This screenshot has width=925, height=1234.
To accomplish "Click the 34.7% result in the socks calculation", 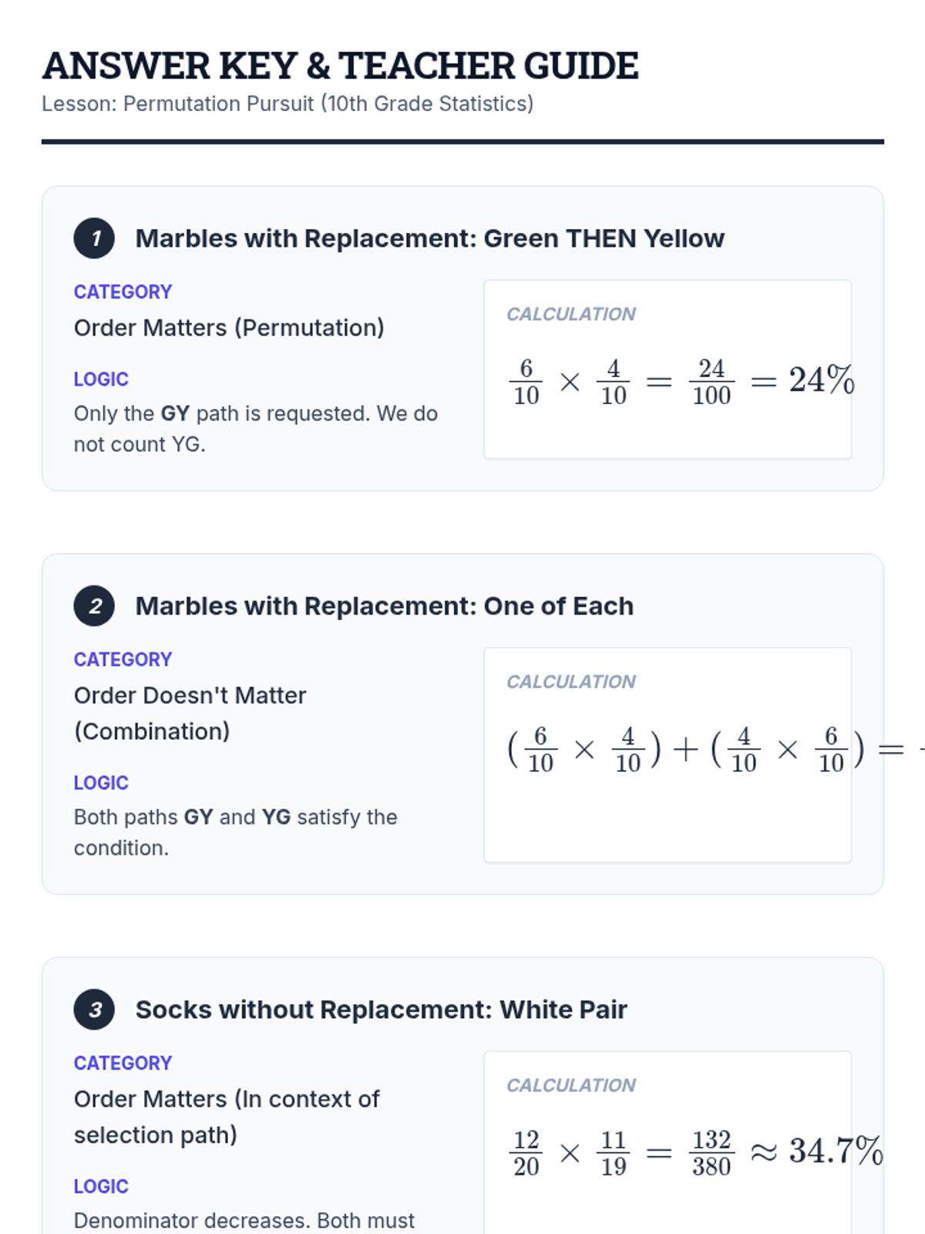I will (835, 1151).
